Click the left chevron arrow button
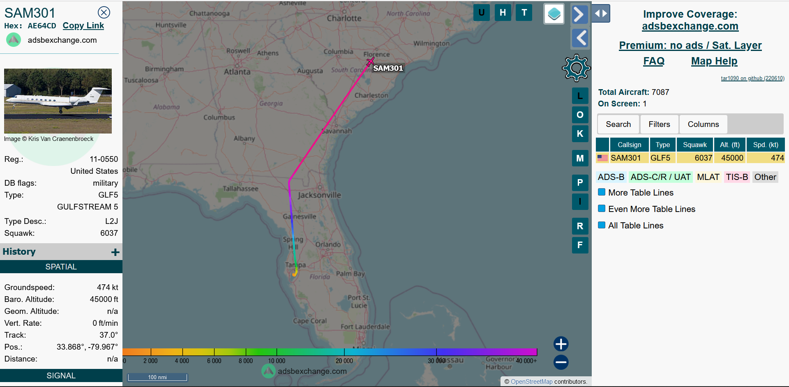Image resolution: width=789 pixels, height=387 pixels. pos(579,38)
